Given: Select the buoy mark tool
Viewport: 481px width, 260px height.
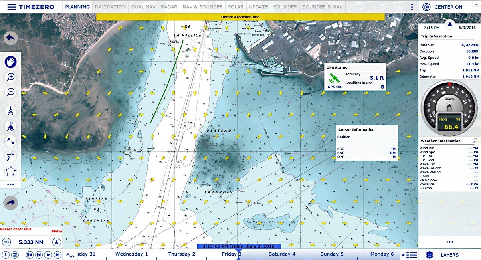Looking at the screenshot, I should pos(11,126).
